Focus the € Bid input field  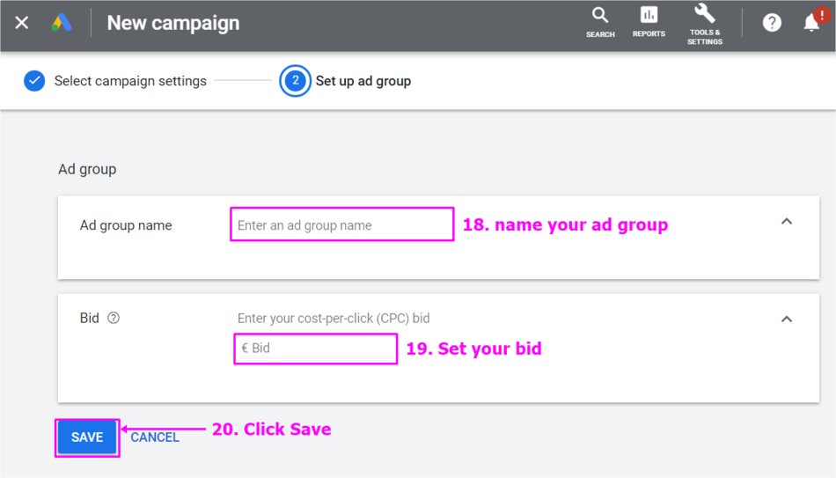(316, 349)
